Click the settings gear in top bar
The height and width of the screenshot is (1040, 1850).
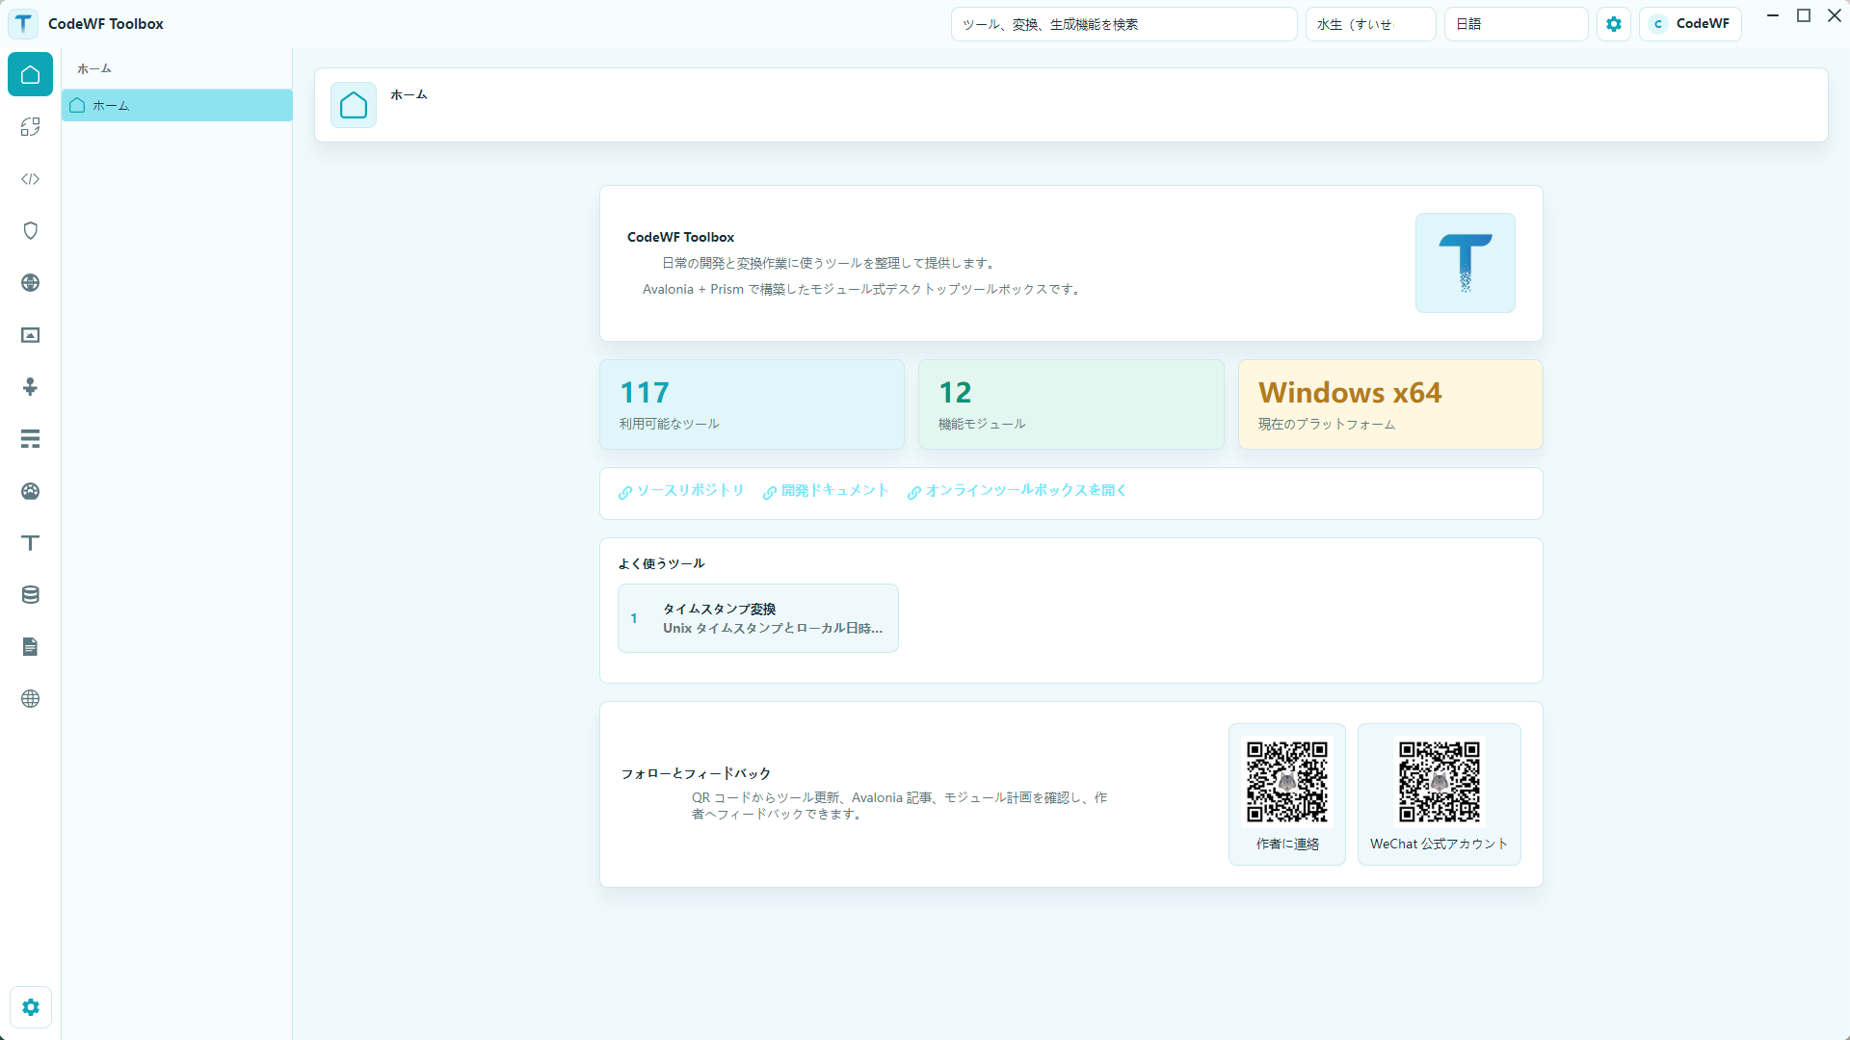[1614, 24]
